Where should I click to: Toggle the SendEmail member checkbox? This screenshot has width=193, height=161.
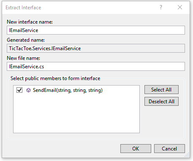[x=19, y=90]
